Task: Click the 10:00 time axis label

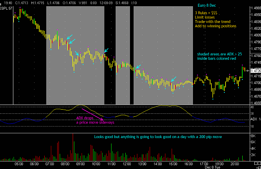Action: [96, 164]
